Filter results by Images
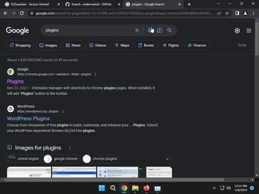The height and width of the screenshot is (194, 259). 48,45
